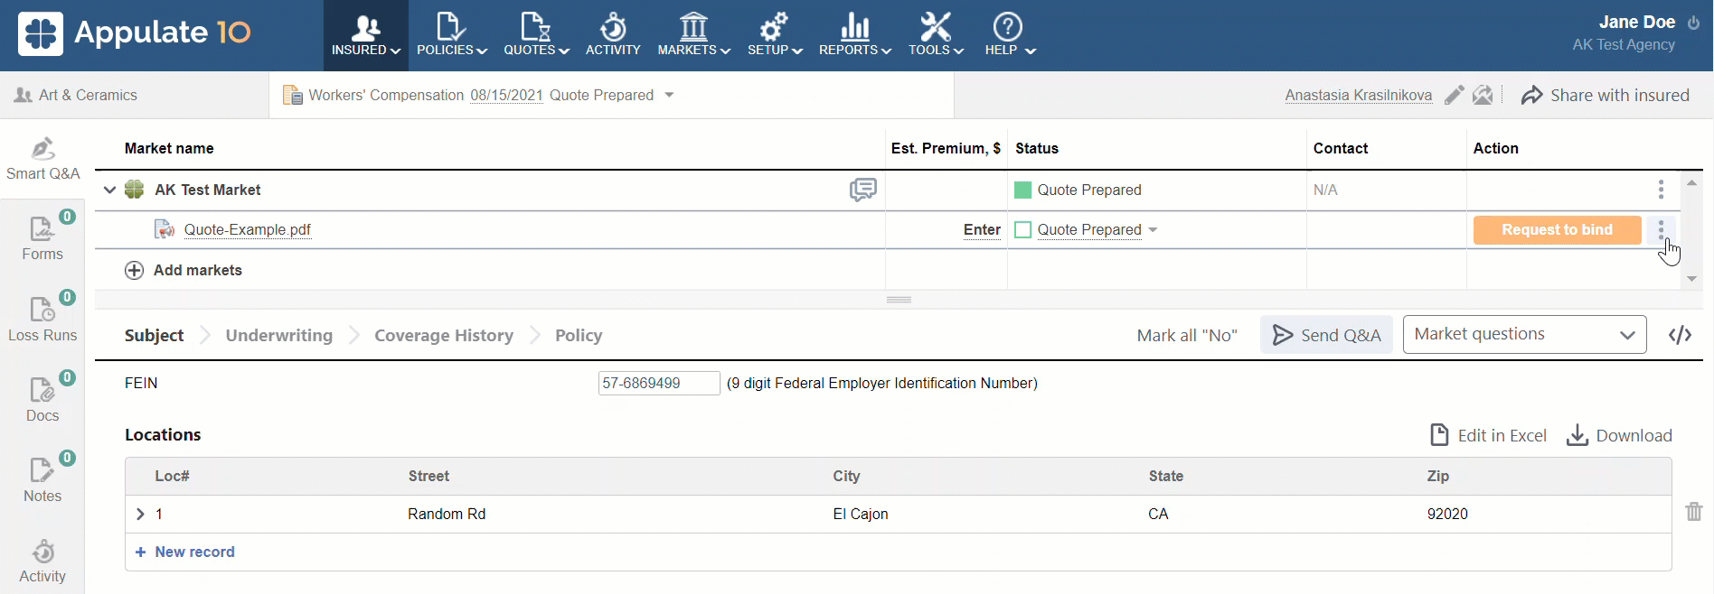This screenshot has width=1714, height=594.
Task: Expand Quote Prepared status dropdown in quote row
Action: [1153, 229]
